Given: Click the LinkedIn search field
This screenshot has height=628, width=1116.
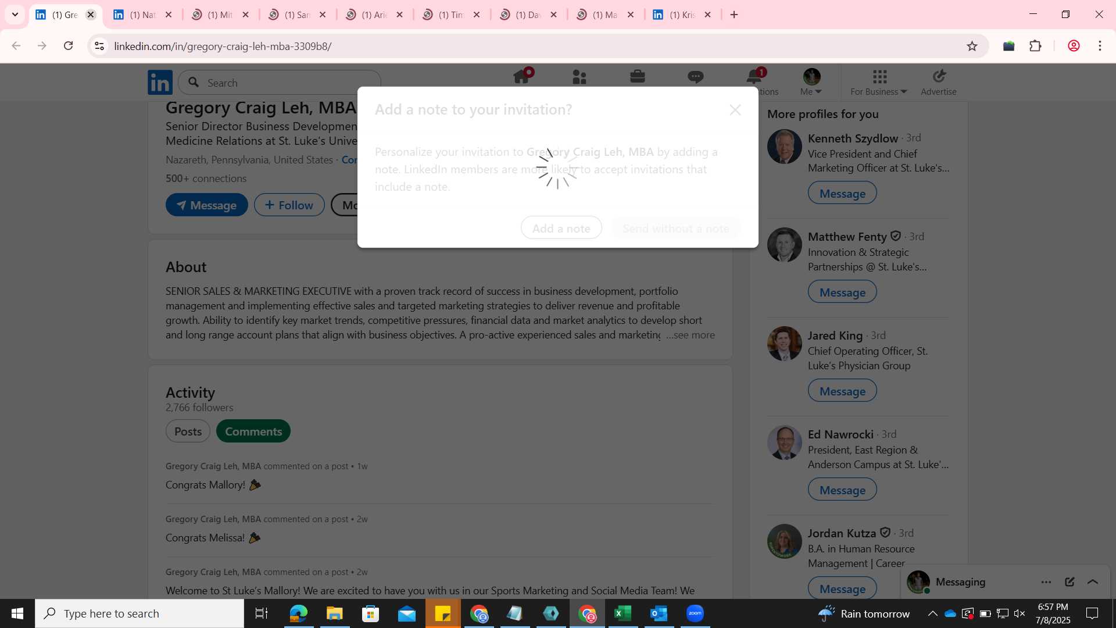Looking at the screenshot, I should [280, 83].
